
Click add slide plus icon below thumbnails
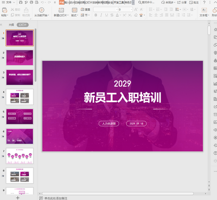(x=18, y=198)
